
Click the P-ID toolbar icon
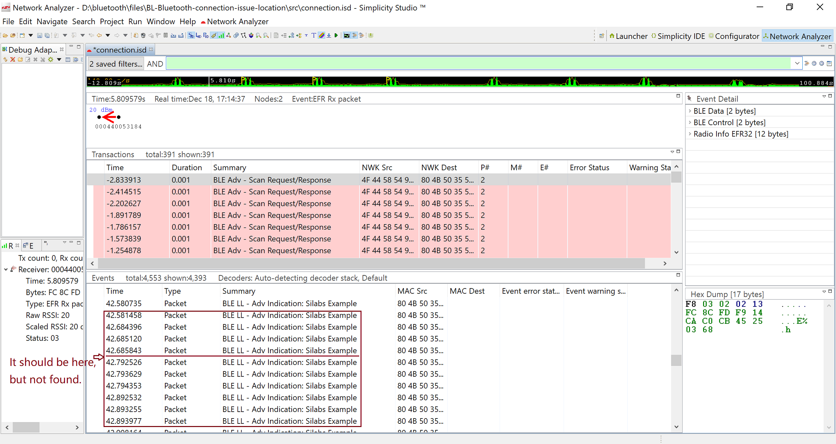206,35
